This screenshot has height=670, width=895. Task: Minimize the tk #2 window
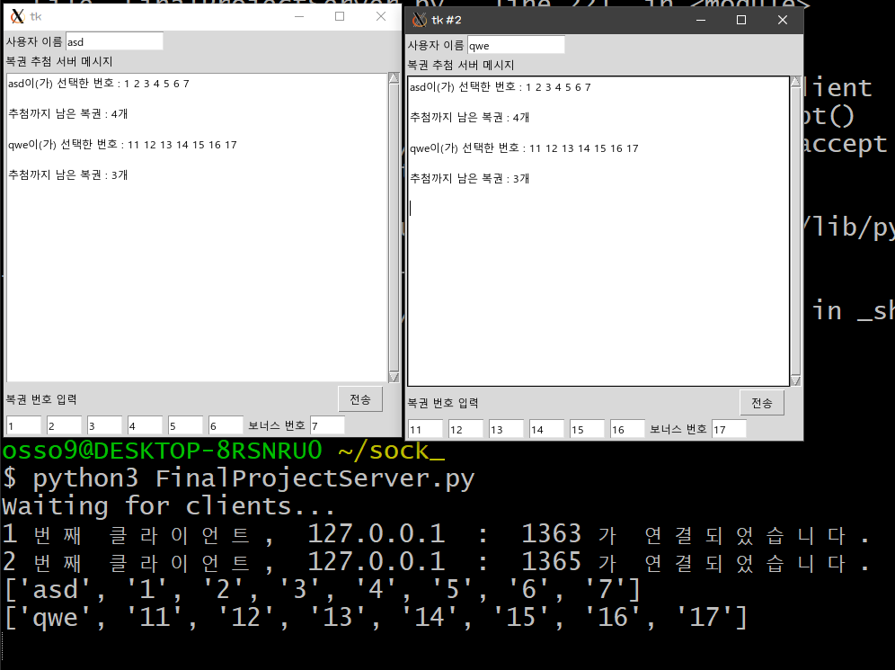point(702,20)
